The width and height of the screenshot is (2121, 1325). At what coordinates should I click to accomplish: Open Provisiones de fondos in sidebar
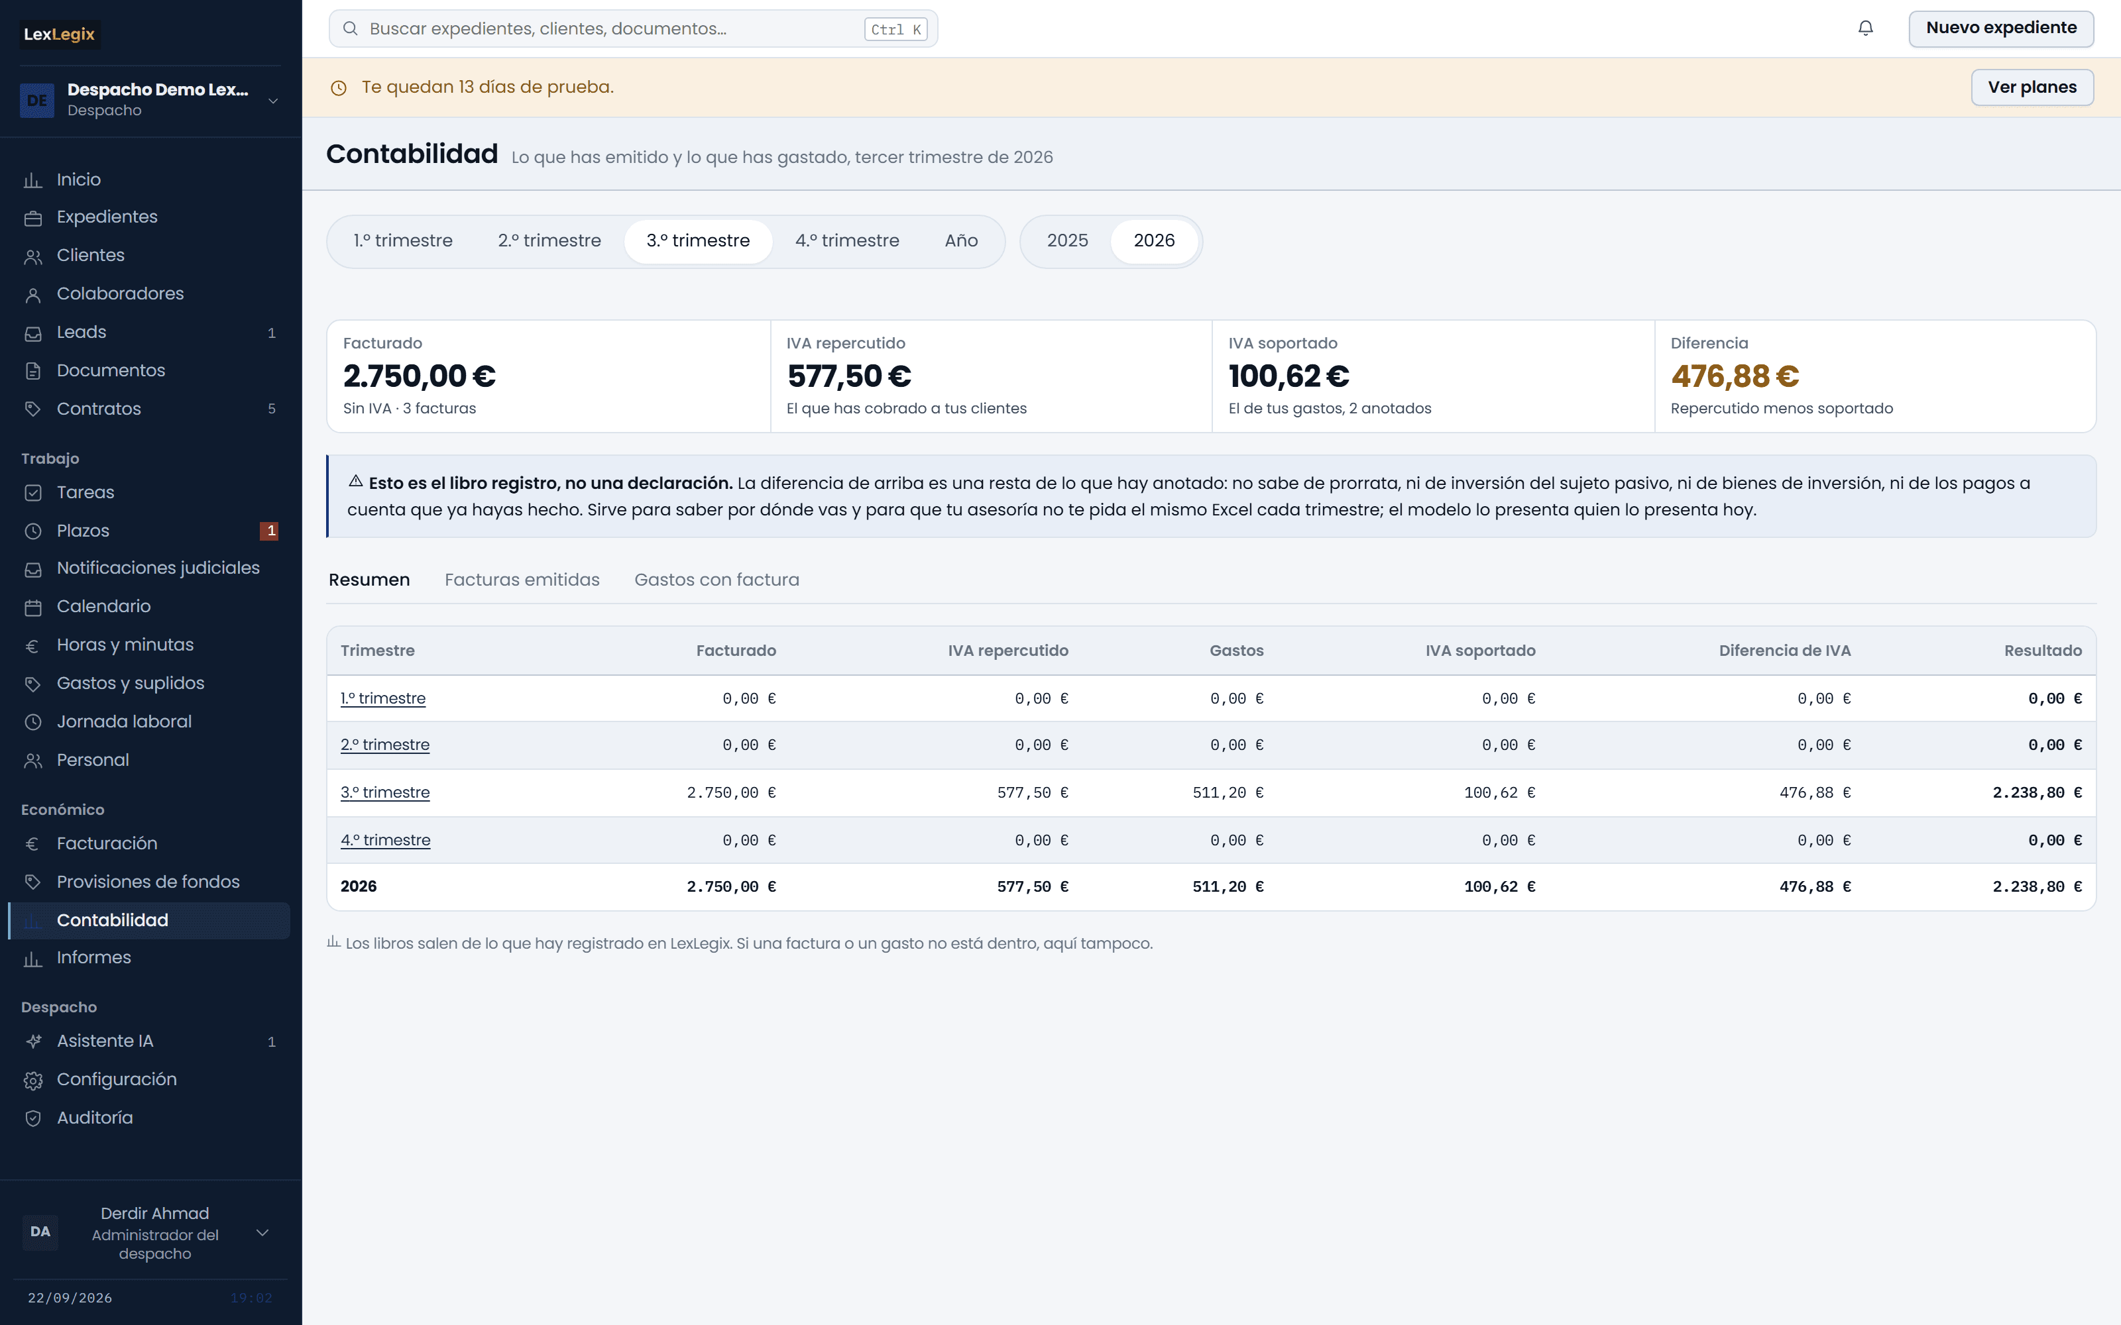(149, 882)
